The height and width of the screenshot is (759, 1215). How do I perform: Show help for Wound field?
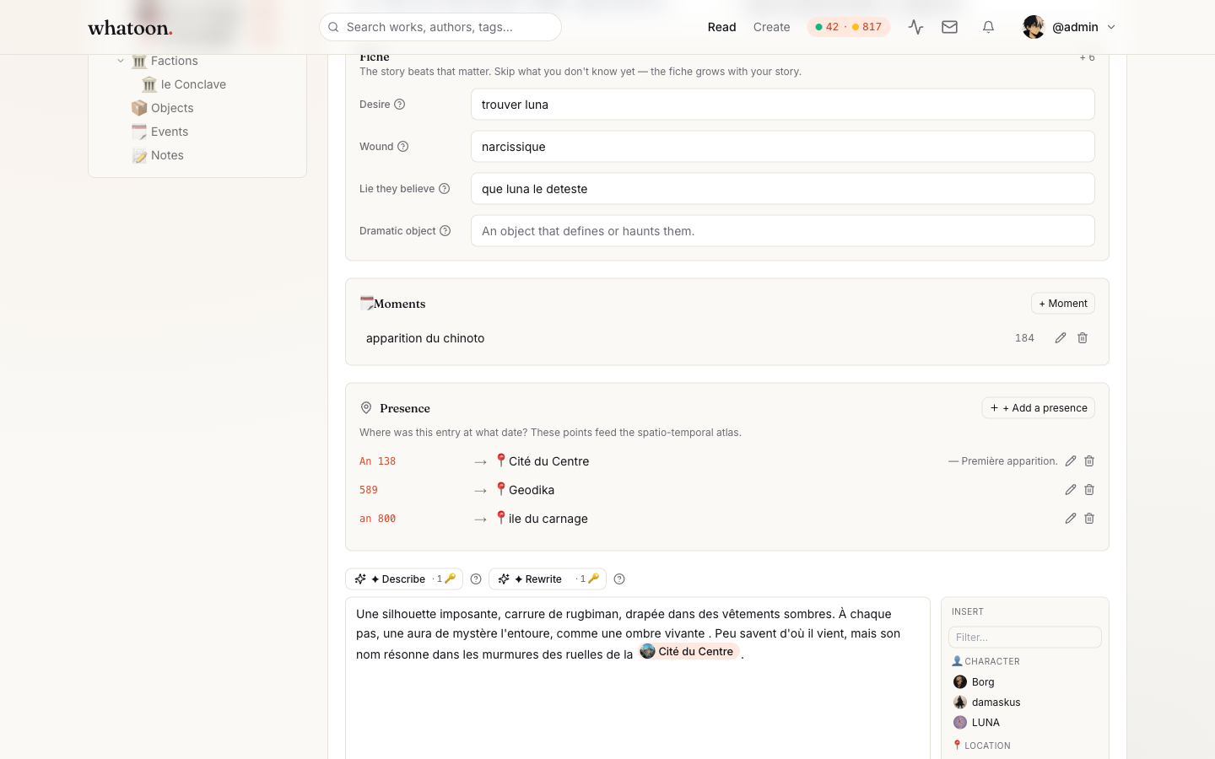tap(403, 147)
